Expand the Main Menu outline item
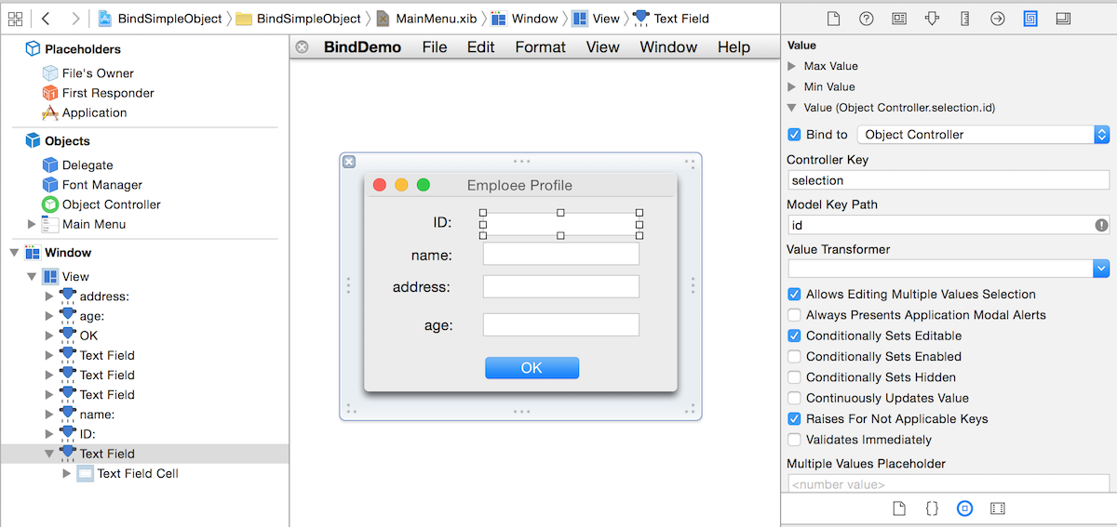The height and width of the screenshot is (527, 1117). click(32, 224)
